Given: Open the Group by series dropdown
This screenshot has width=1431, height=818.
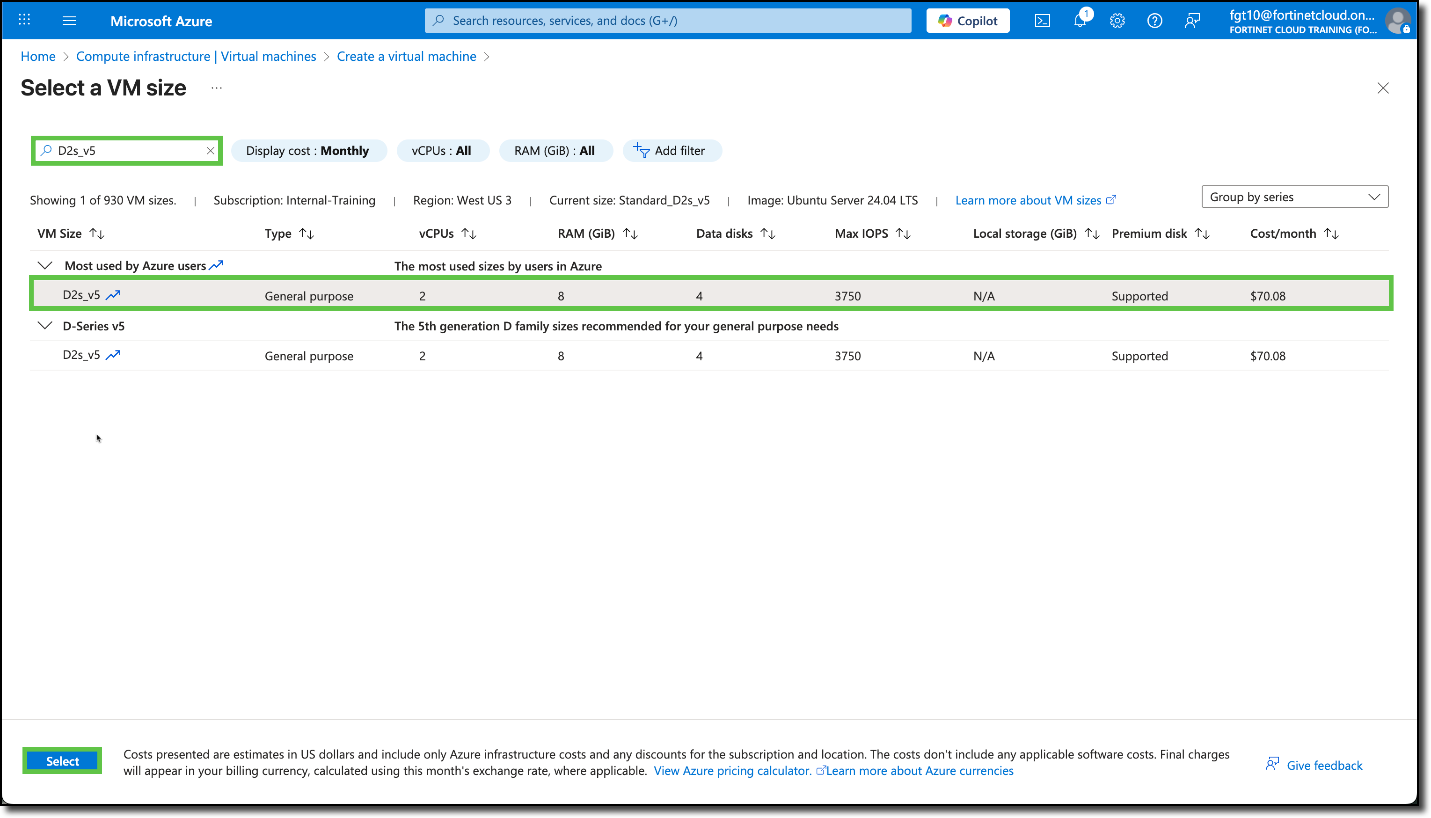Looking at the screenshot, I should pos(1293,197).
